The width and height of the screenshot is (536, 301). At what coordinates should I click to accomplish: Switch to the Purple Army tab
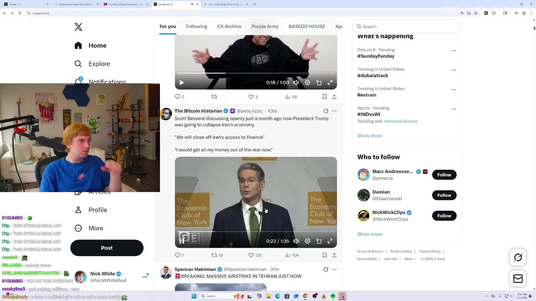(x=265, y=26)
